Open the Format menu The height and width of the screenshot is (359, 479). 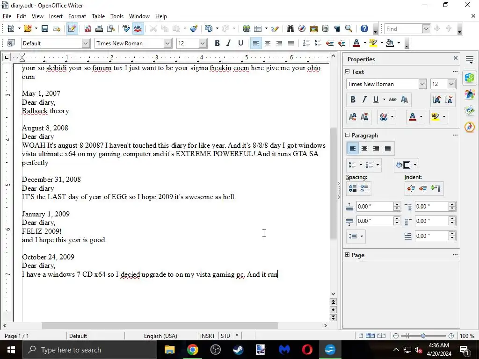(x=77, y=16)
